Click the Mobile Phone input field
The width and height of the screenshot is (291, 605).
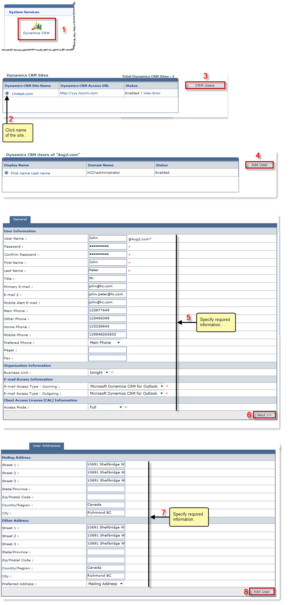coord(107,335)
